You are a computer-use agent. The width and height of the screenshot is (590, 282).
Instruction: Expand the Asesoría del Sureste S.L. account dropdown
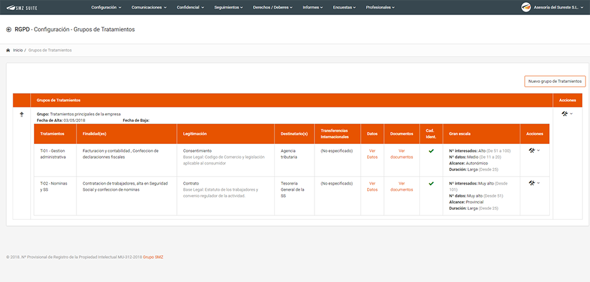click(x=559, y=7)
